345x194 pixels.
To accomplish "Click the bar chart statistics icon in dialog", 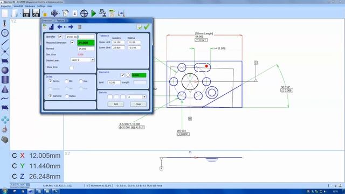I will click(52, 27).
